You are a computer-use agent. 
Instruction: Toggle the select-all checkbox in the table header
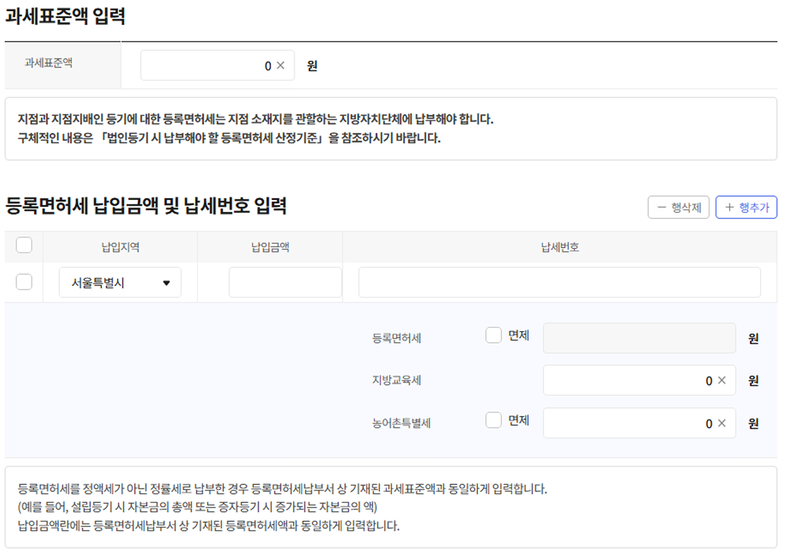click(x=24, y=245)
